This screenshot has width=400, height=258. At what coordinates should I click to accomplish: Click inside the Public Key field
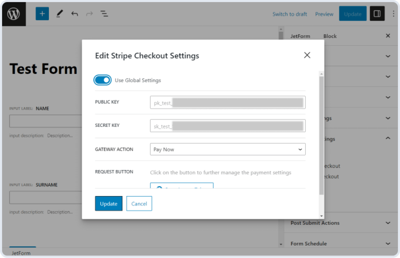pyautogui.click(x=227, y=102)
